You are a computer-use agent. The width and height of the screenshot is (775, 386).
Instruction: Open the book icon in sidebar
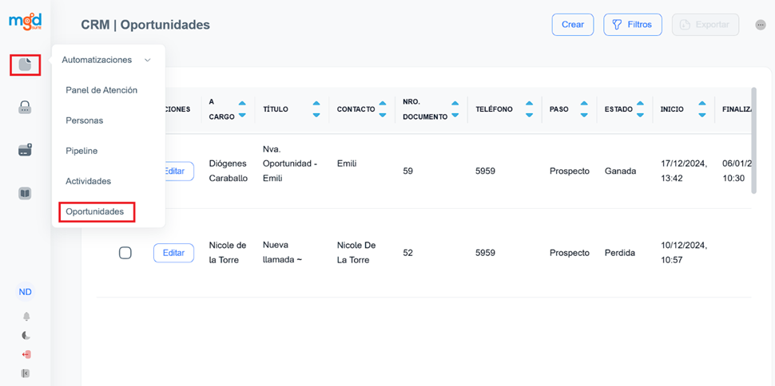pos(25,193)
